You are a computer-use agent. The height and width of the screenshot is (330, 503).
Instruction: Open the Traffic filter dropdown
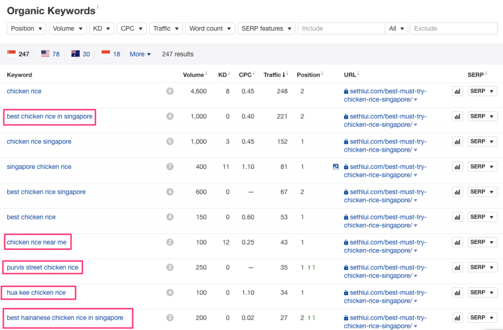point(166,28)
